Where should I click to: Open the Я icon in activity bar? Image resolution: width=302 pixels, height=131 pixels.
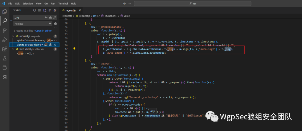(5, 77)
